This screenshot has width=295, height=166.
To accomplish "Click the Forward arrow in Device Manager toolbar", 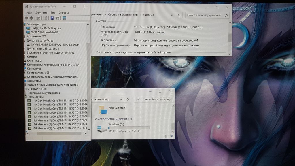I will pos(31,18).
